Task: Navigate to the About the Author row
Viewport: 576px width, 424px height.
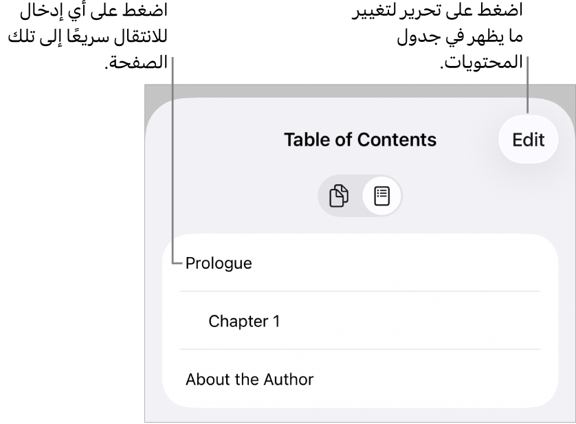Action: 359,379
